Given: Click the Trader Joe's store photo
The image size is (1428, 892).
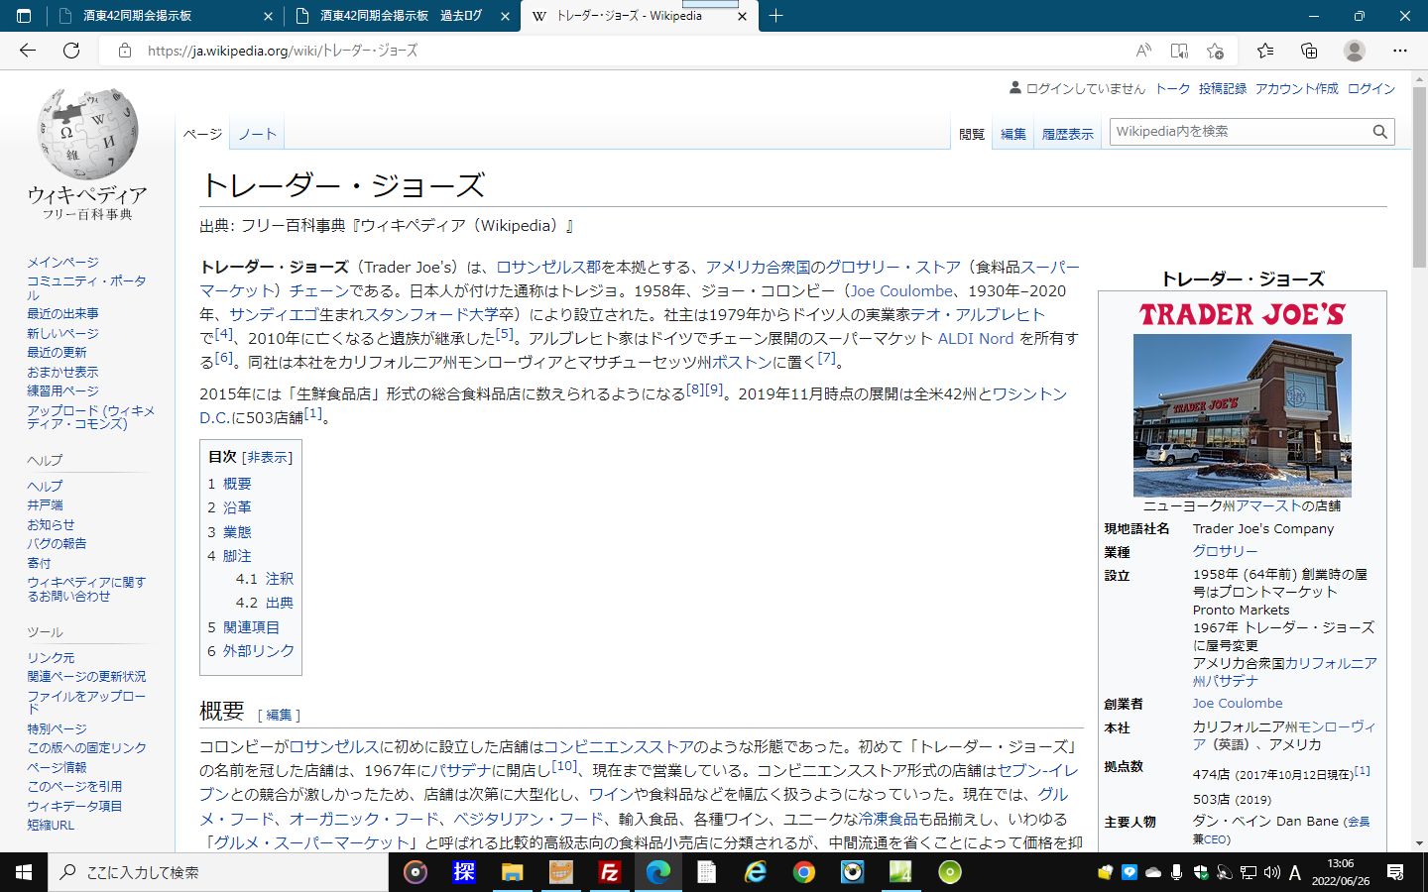Looking at the screenshot, I should [1242, 415].
